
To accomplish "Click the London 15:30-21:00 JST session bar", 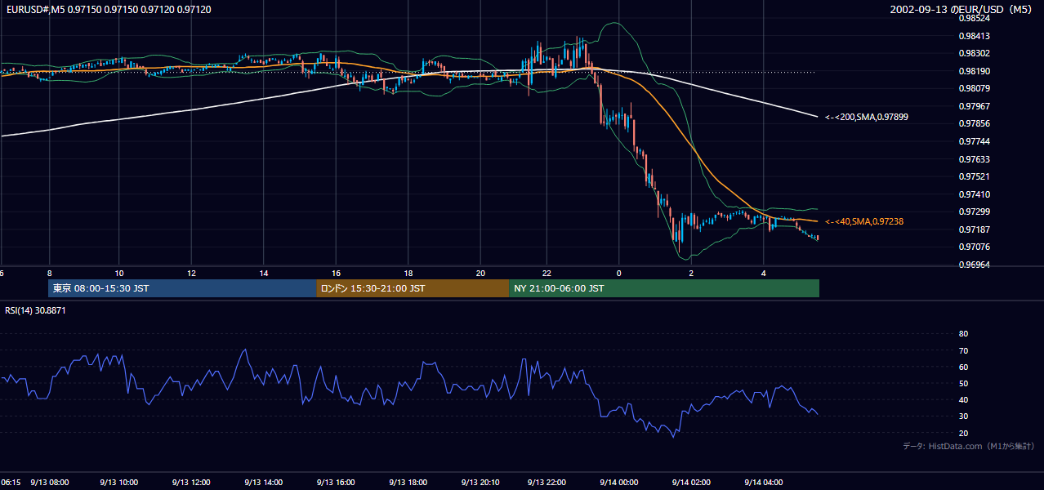I will [413, 288].
